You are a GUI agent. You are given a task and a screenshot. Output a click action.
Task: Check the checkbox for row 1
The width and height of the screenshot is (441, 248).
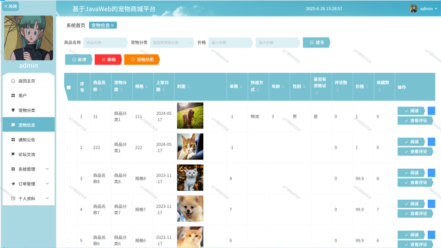(68, 117)
